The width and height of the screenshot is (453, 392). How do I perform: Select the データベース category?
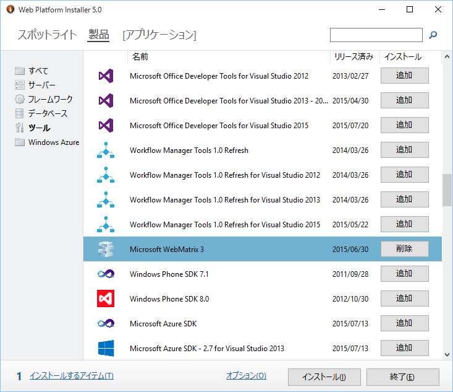pos(48,113)
